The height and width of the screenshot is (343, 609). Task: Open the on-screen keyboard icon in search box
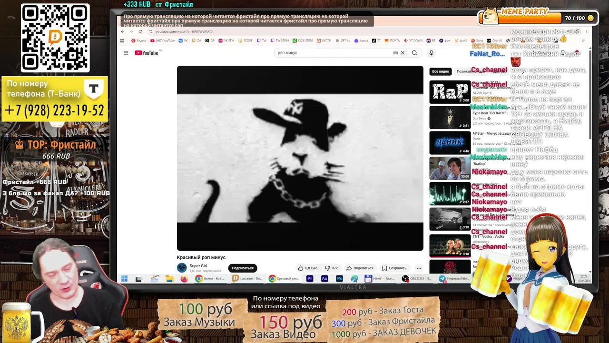[x=395, y=53]
